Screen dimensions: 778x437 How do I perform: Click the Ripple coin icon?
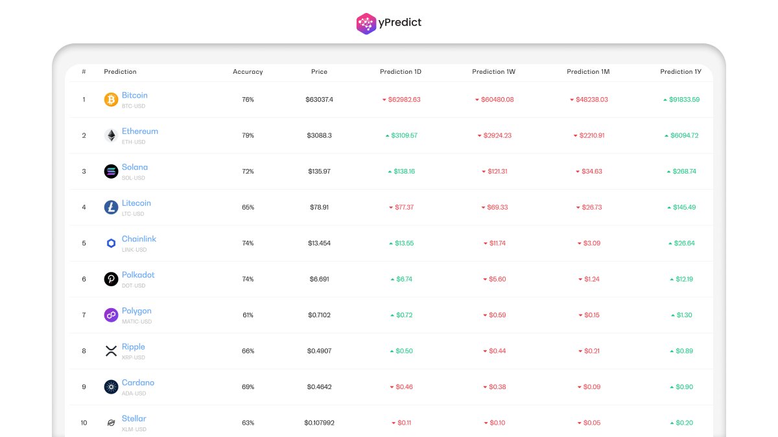[112, 351]
